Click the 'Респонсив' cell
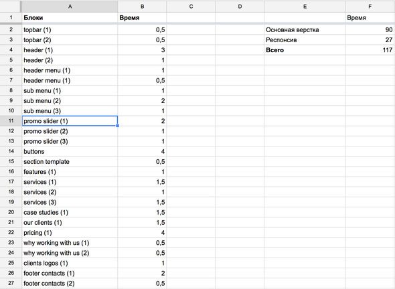The height and width of the screenshot is (289, 395). 305,39
